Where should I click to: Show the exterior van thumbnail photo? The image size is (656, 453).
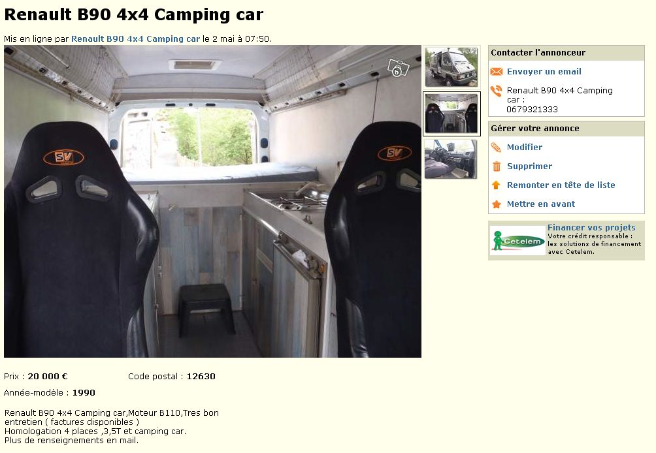(x=451, y=67)
